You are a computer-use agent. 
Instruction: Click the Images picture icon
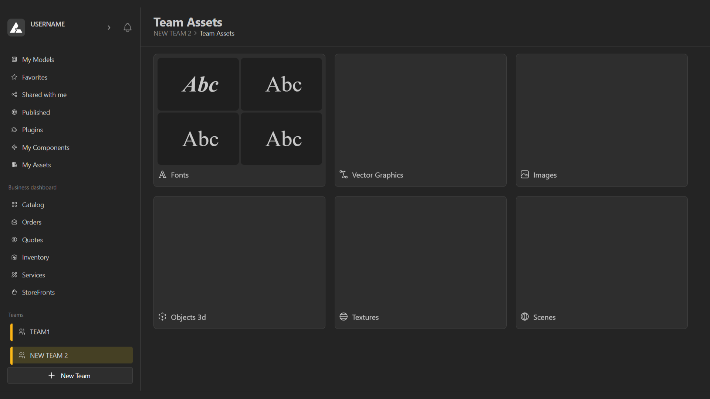click(525, 175)
